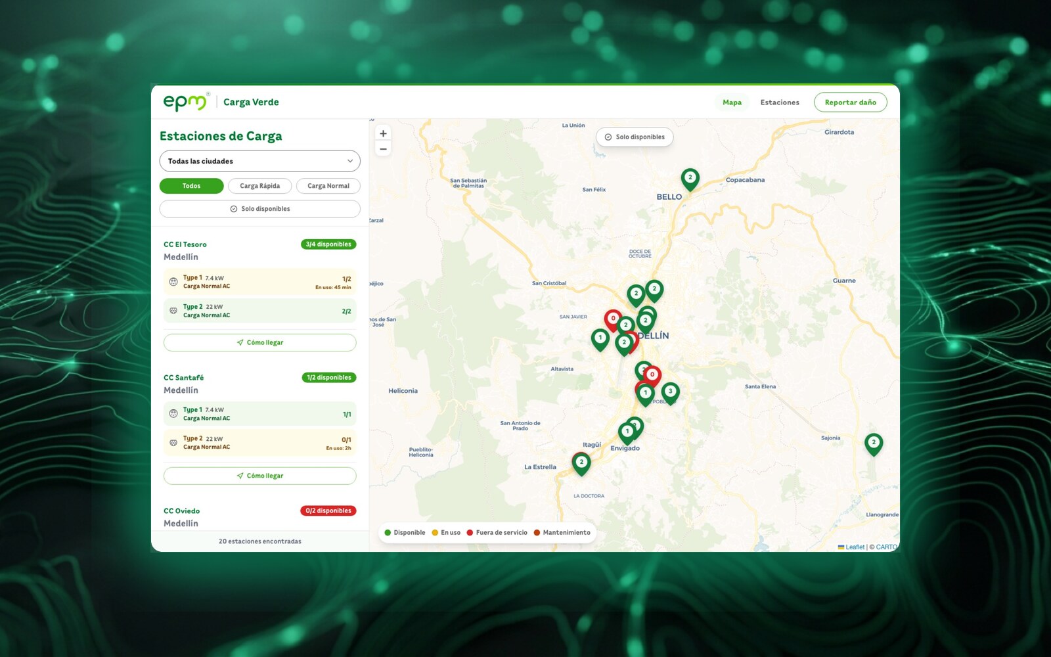This screenshot has height=657, width=1051.
Task: Click the red Fuera de servicio legend dot
Action: tap(470, 533)
